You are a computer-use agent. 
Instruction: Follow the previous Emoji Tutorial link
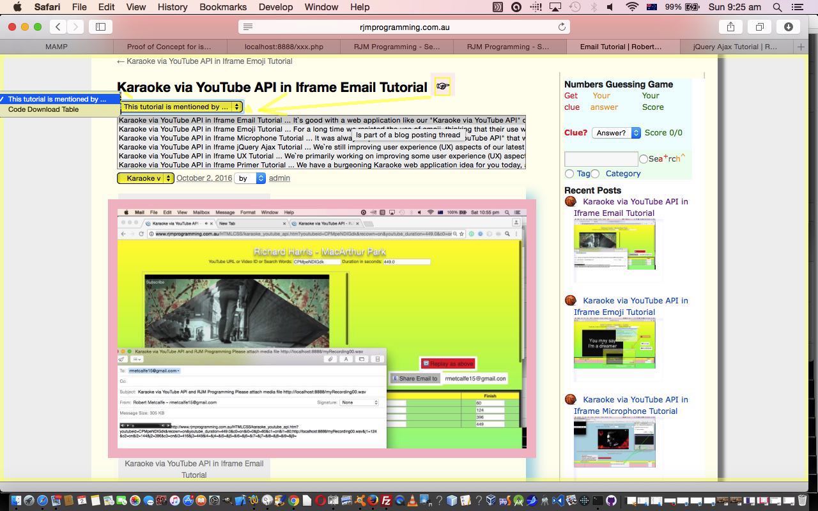coord(204,61)
